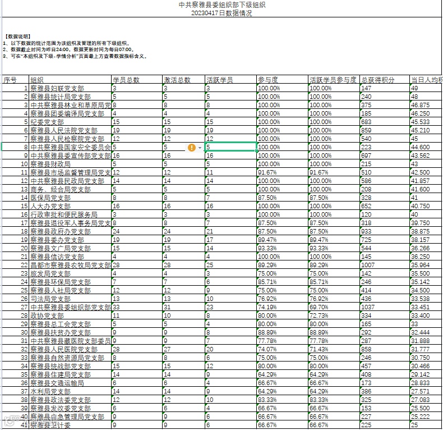
Task: Select the cell 中共察雅县民政局党支部
Action: [x=70, y=181]
